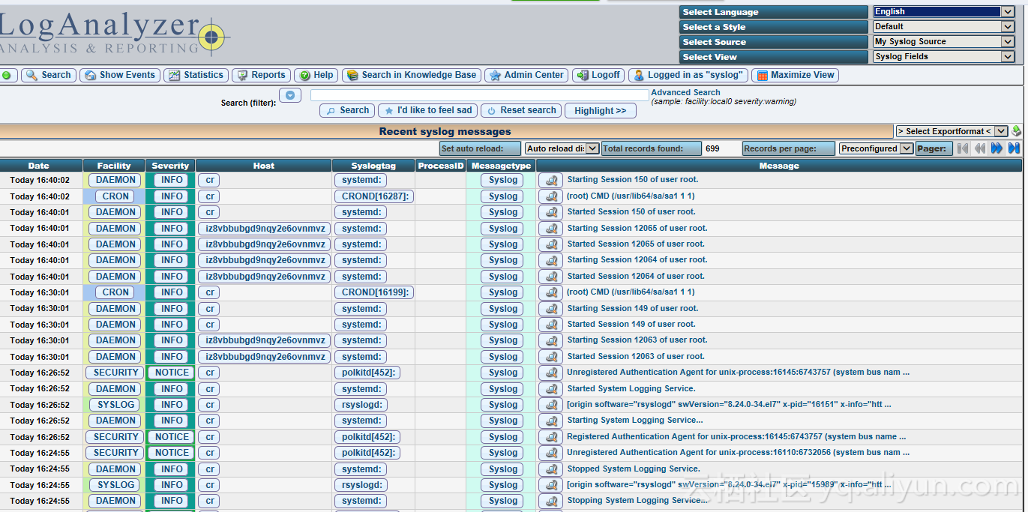Open details icon for Stopped System Logging Service
Screen dimensions: 1028x512
pyautogui.click(x=550, y=469)
